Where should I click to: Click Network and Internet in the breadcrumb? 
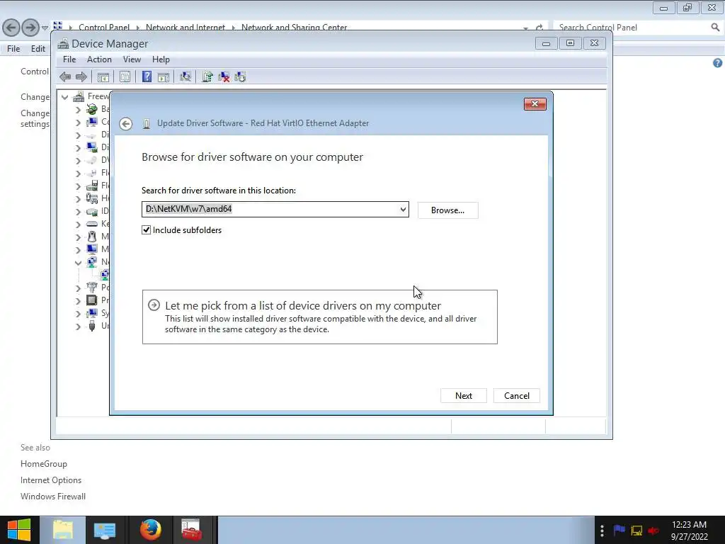click(185, 28)
